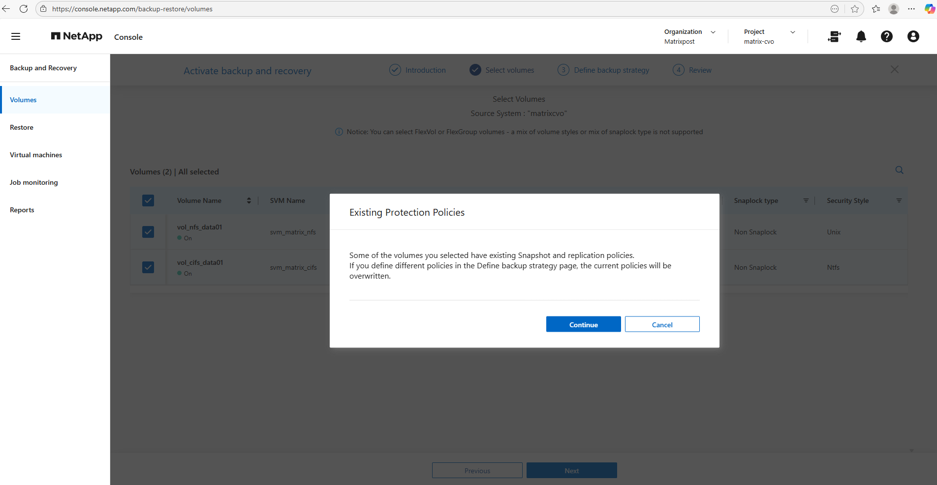Click Continue in the policies dialog
The height and width of the screenshot is (485, 937).
pos(583,324)
